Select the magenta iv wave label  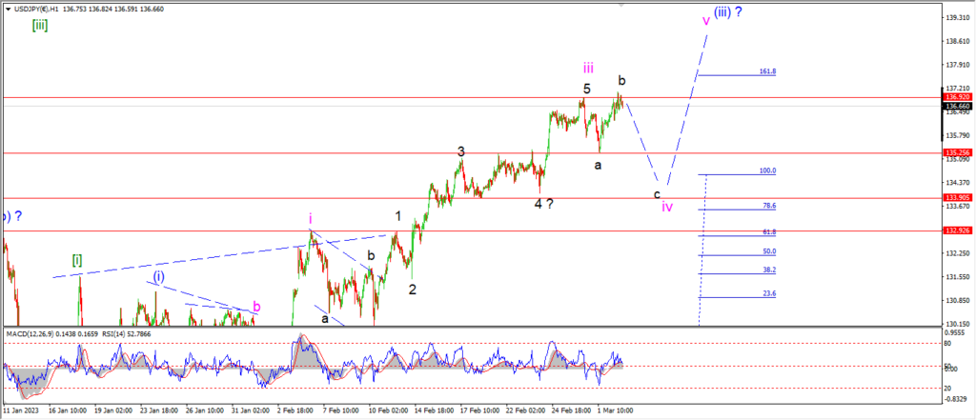point(666,207)
